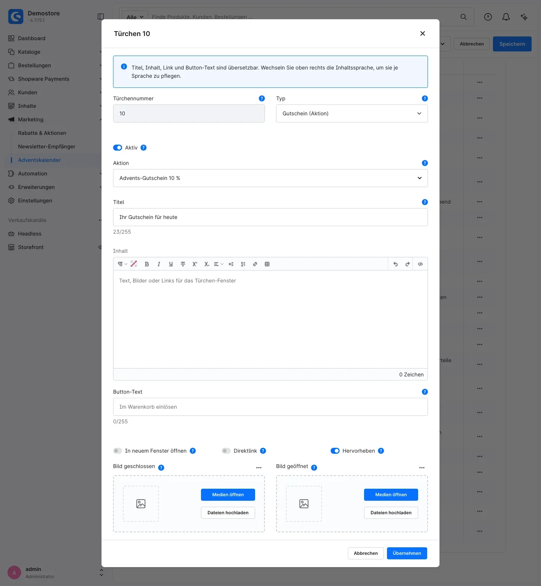The width and height of the screenshot is (541, 586).
Task: Disable the Hervorheben switch
Action: click(x=335, y=451)
